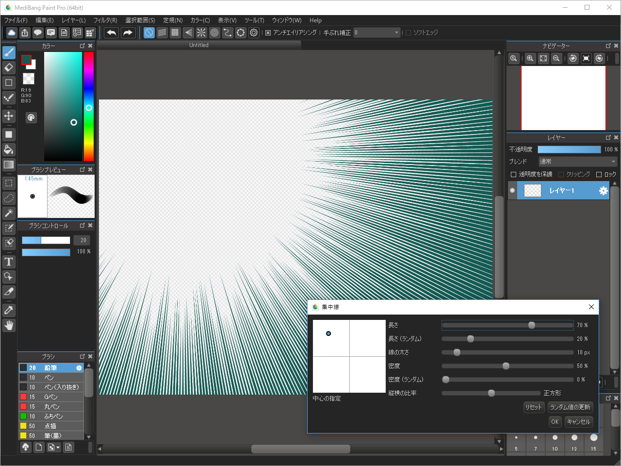The width and height of the screenshot is (621, 466).
Task: Click the Undo arrow in toolbar
Action: [x=112, y=33]
